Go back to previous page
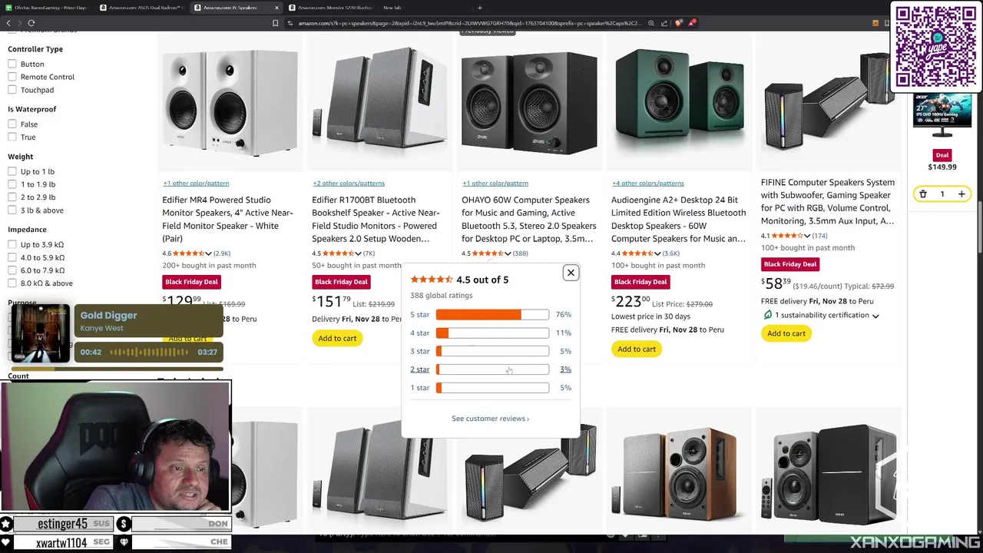Image resolution: width=983 pixels, height=553 pixels. (9, 23)
